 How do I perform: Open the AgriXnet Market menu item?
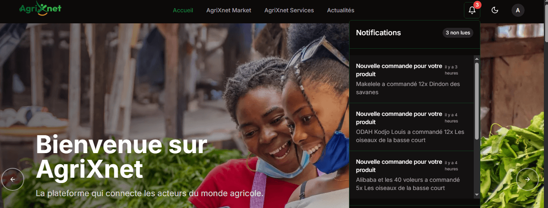tap(228, 10)
